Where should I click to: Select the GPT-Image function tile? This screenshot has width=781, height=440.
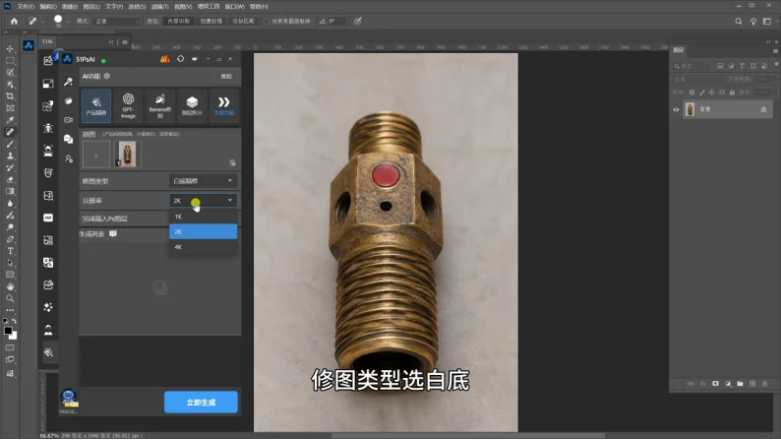[x=128, y=105]
